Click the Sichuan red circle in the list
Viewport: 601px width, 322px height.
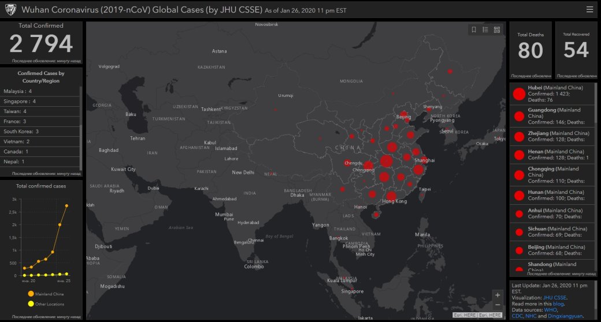pyautogui.click(x=519, y=232)
